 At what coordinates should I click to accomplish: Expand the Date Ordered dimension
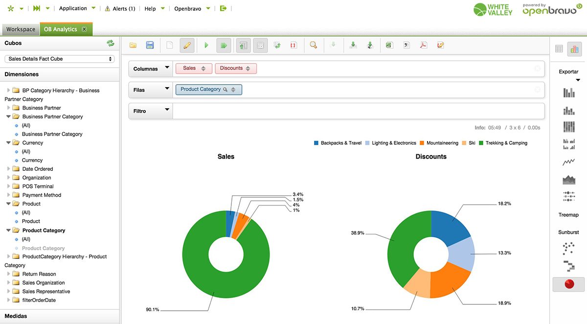pyautogui.click(x=8, y=168)
